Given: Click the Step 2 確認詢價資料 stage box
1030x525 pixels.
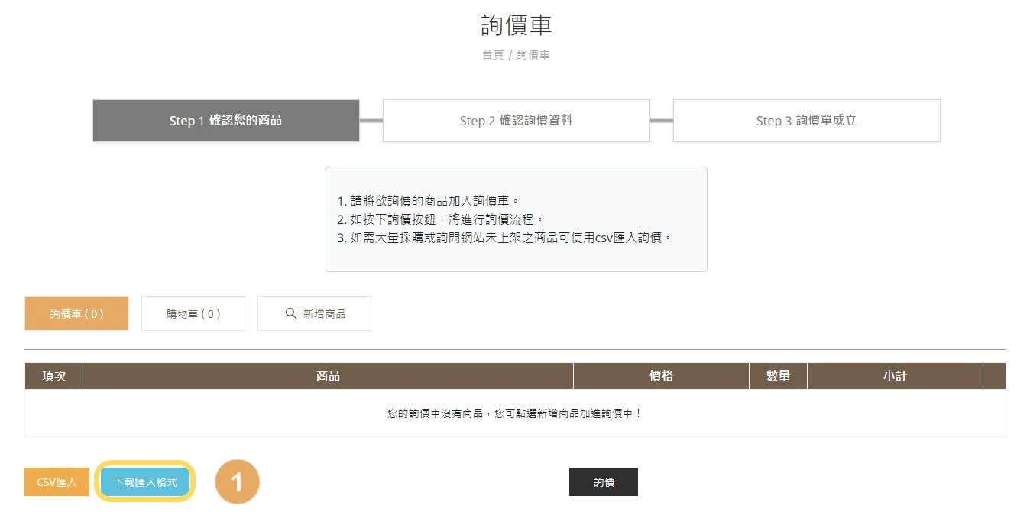Looking at the screenshot, I should 516,120.
